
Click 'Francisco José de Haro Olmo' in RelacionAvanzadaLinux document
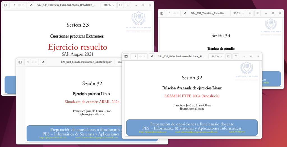(192, 105)
